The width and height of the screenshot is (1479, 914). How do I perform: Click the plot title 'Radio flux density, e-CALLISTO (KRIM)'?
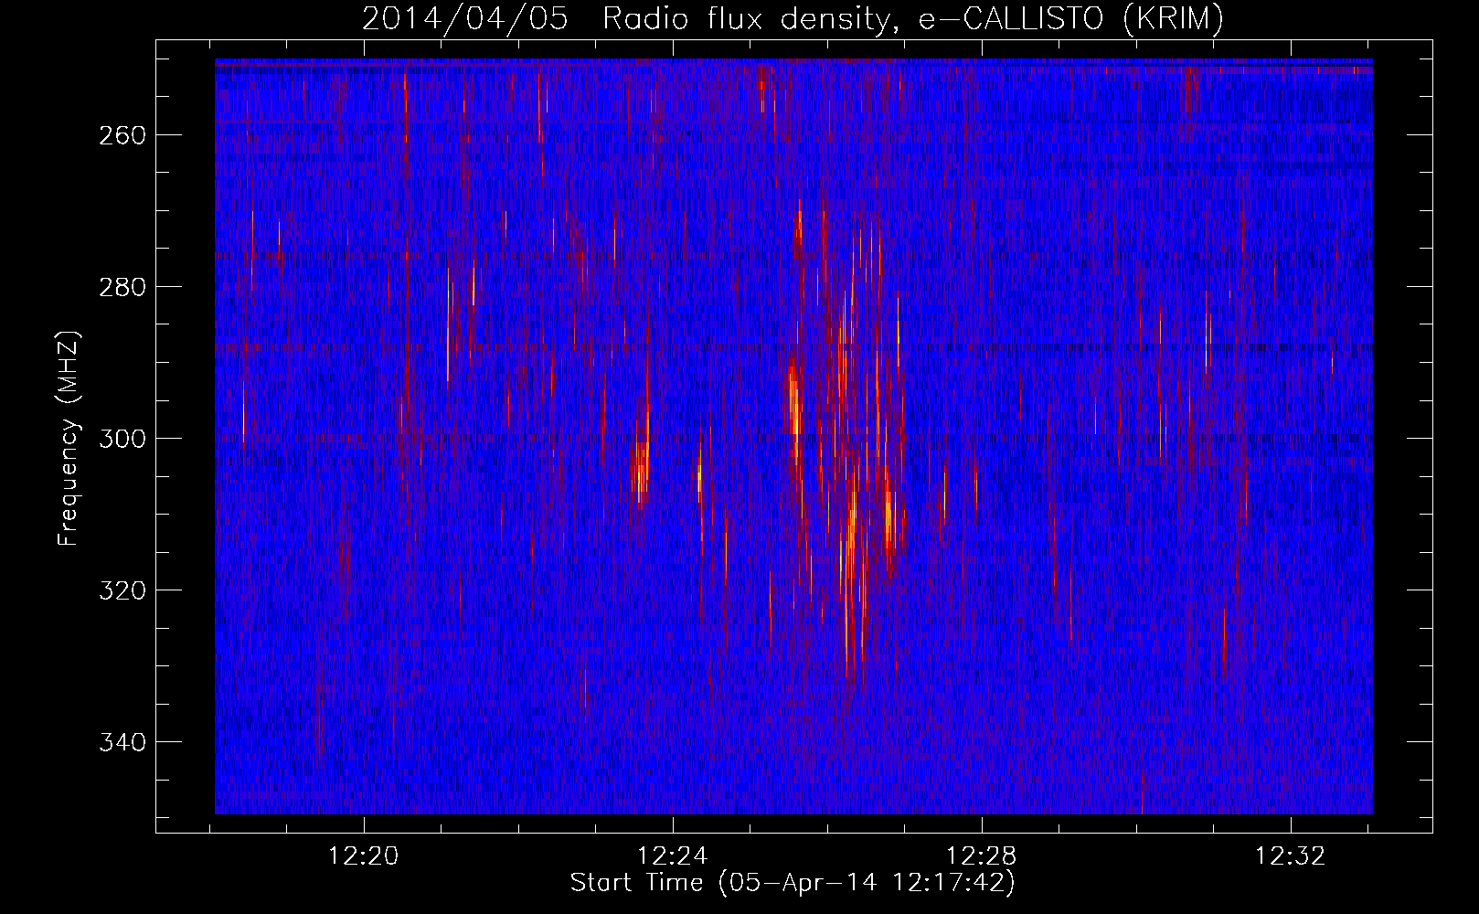click(x=913, y=19)
